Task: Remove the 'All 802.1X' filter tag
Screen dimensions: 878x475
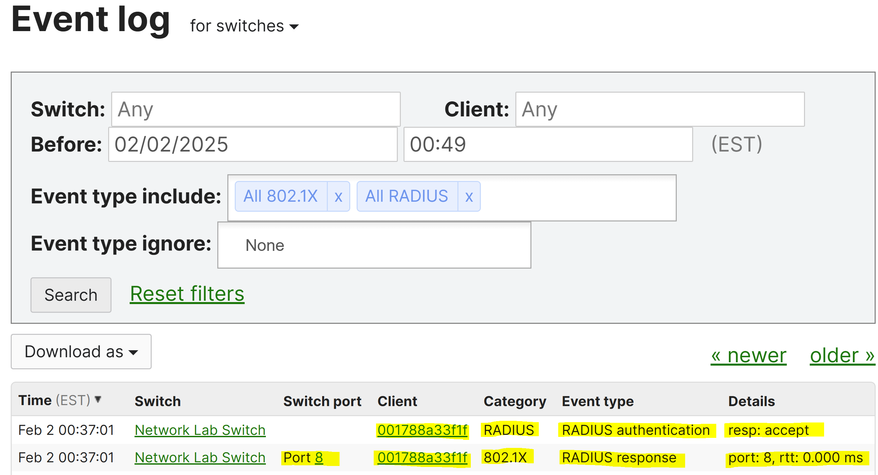Action: point(338,196)
